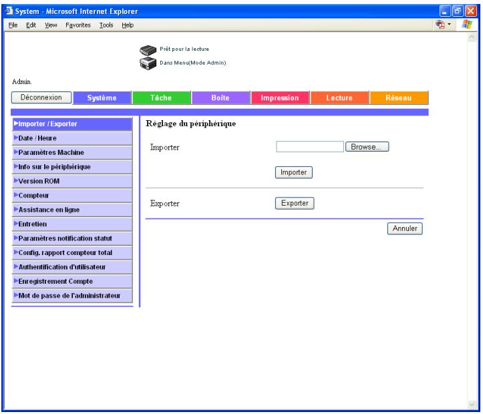Open the View menu
This screenshot has height=414, width=483.
51,25
